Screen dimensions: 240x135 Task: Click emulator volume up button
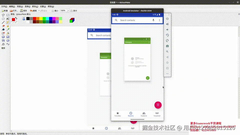[167, 24]
